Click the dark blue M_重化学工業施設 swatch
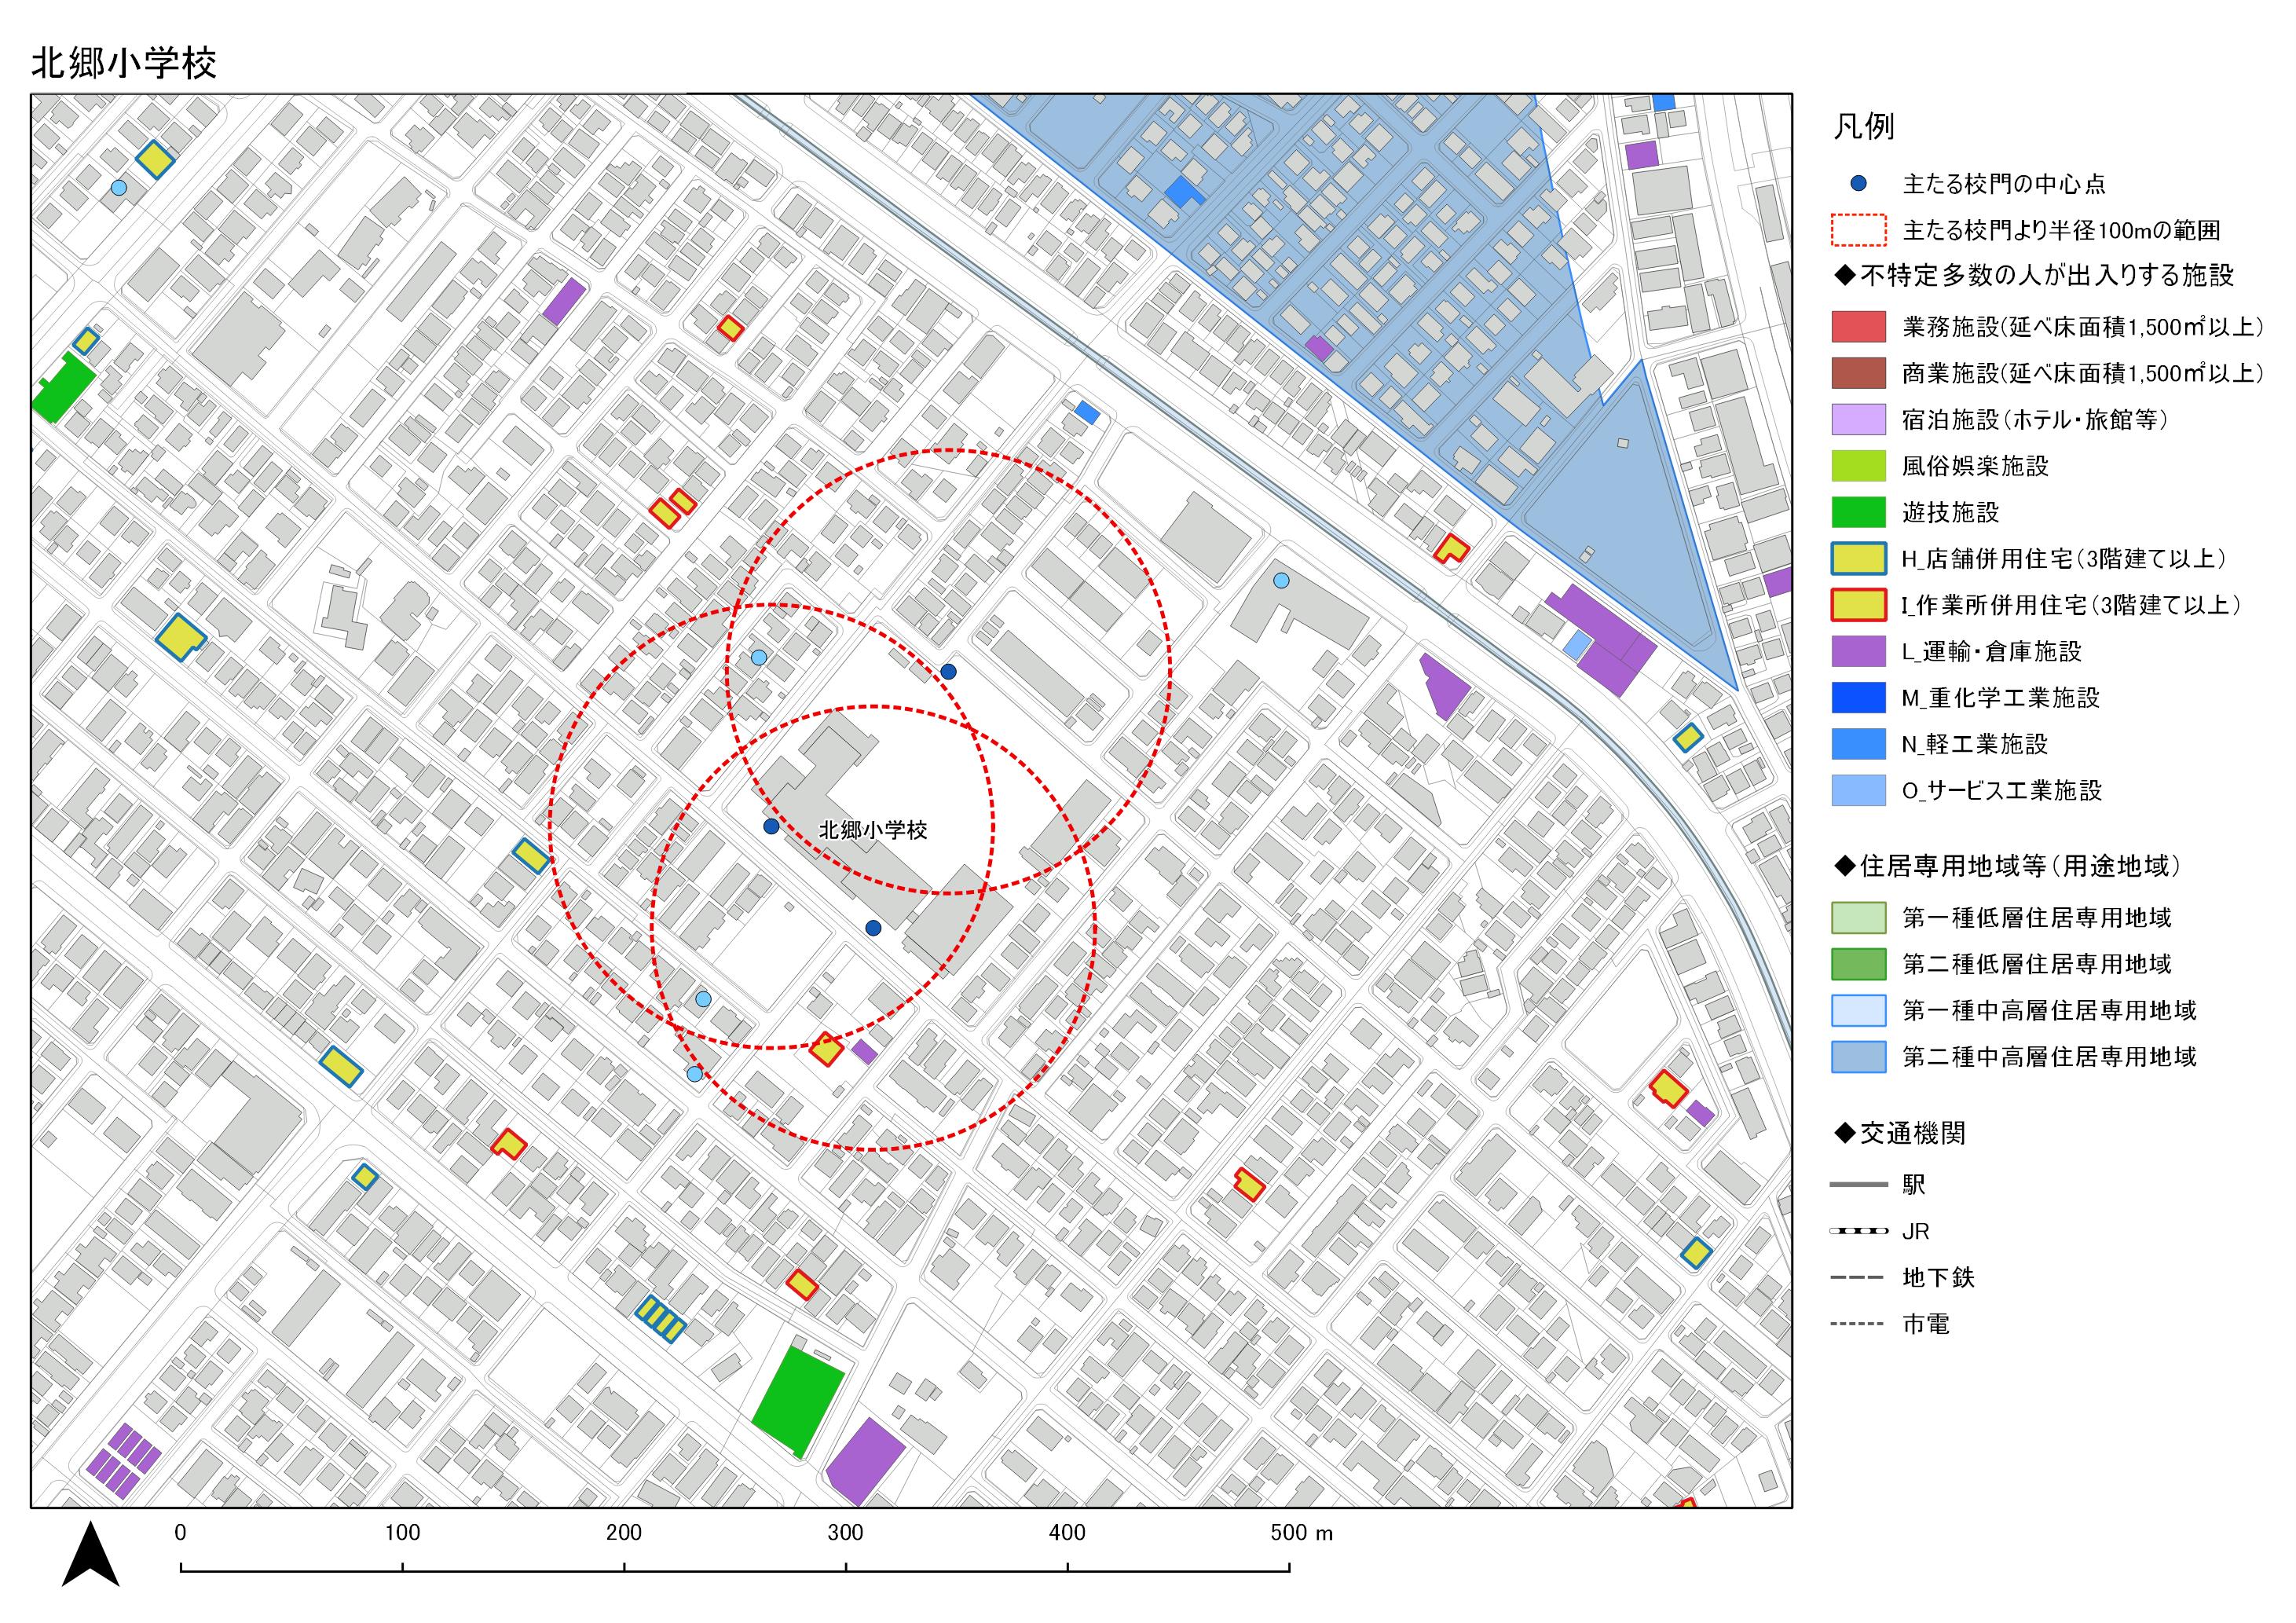 click(1858, 698)
